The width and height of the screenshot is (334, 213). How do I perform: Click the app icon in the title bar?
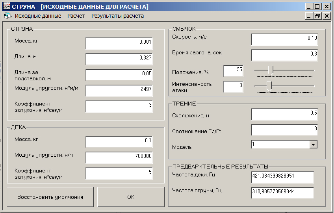pos(6,6)
